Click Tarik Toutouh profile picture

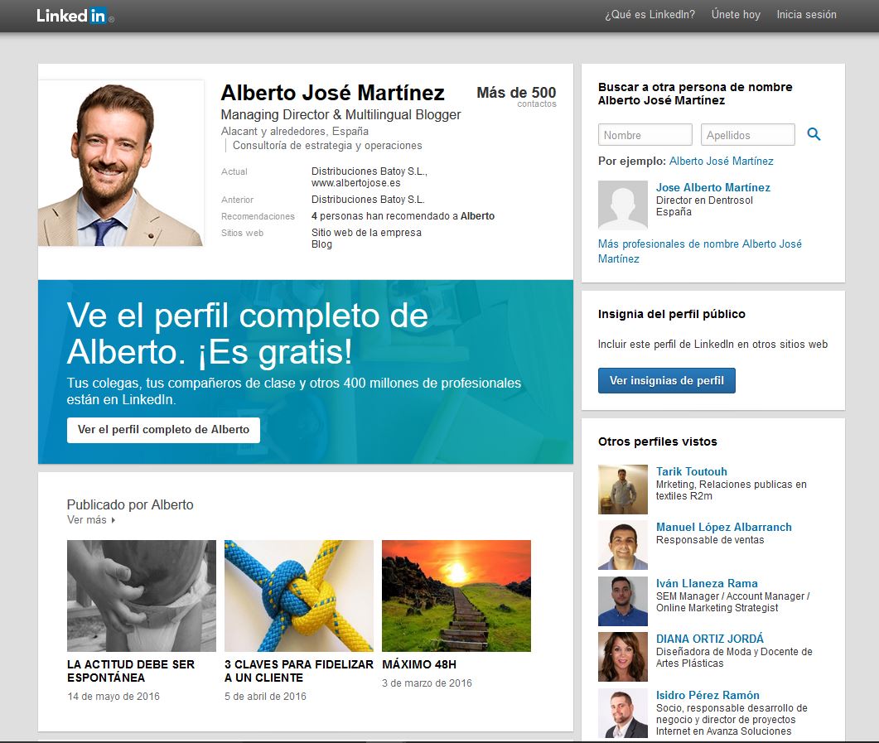623,490
